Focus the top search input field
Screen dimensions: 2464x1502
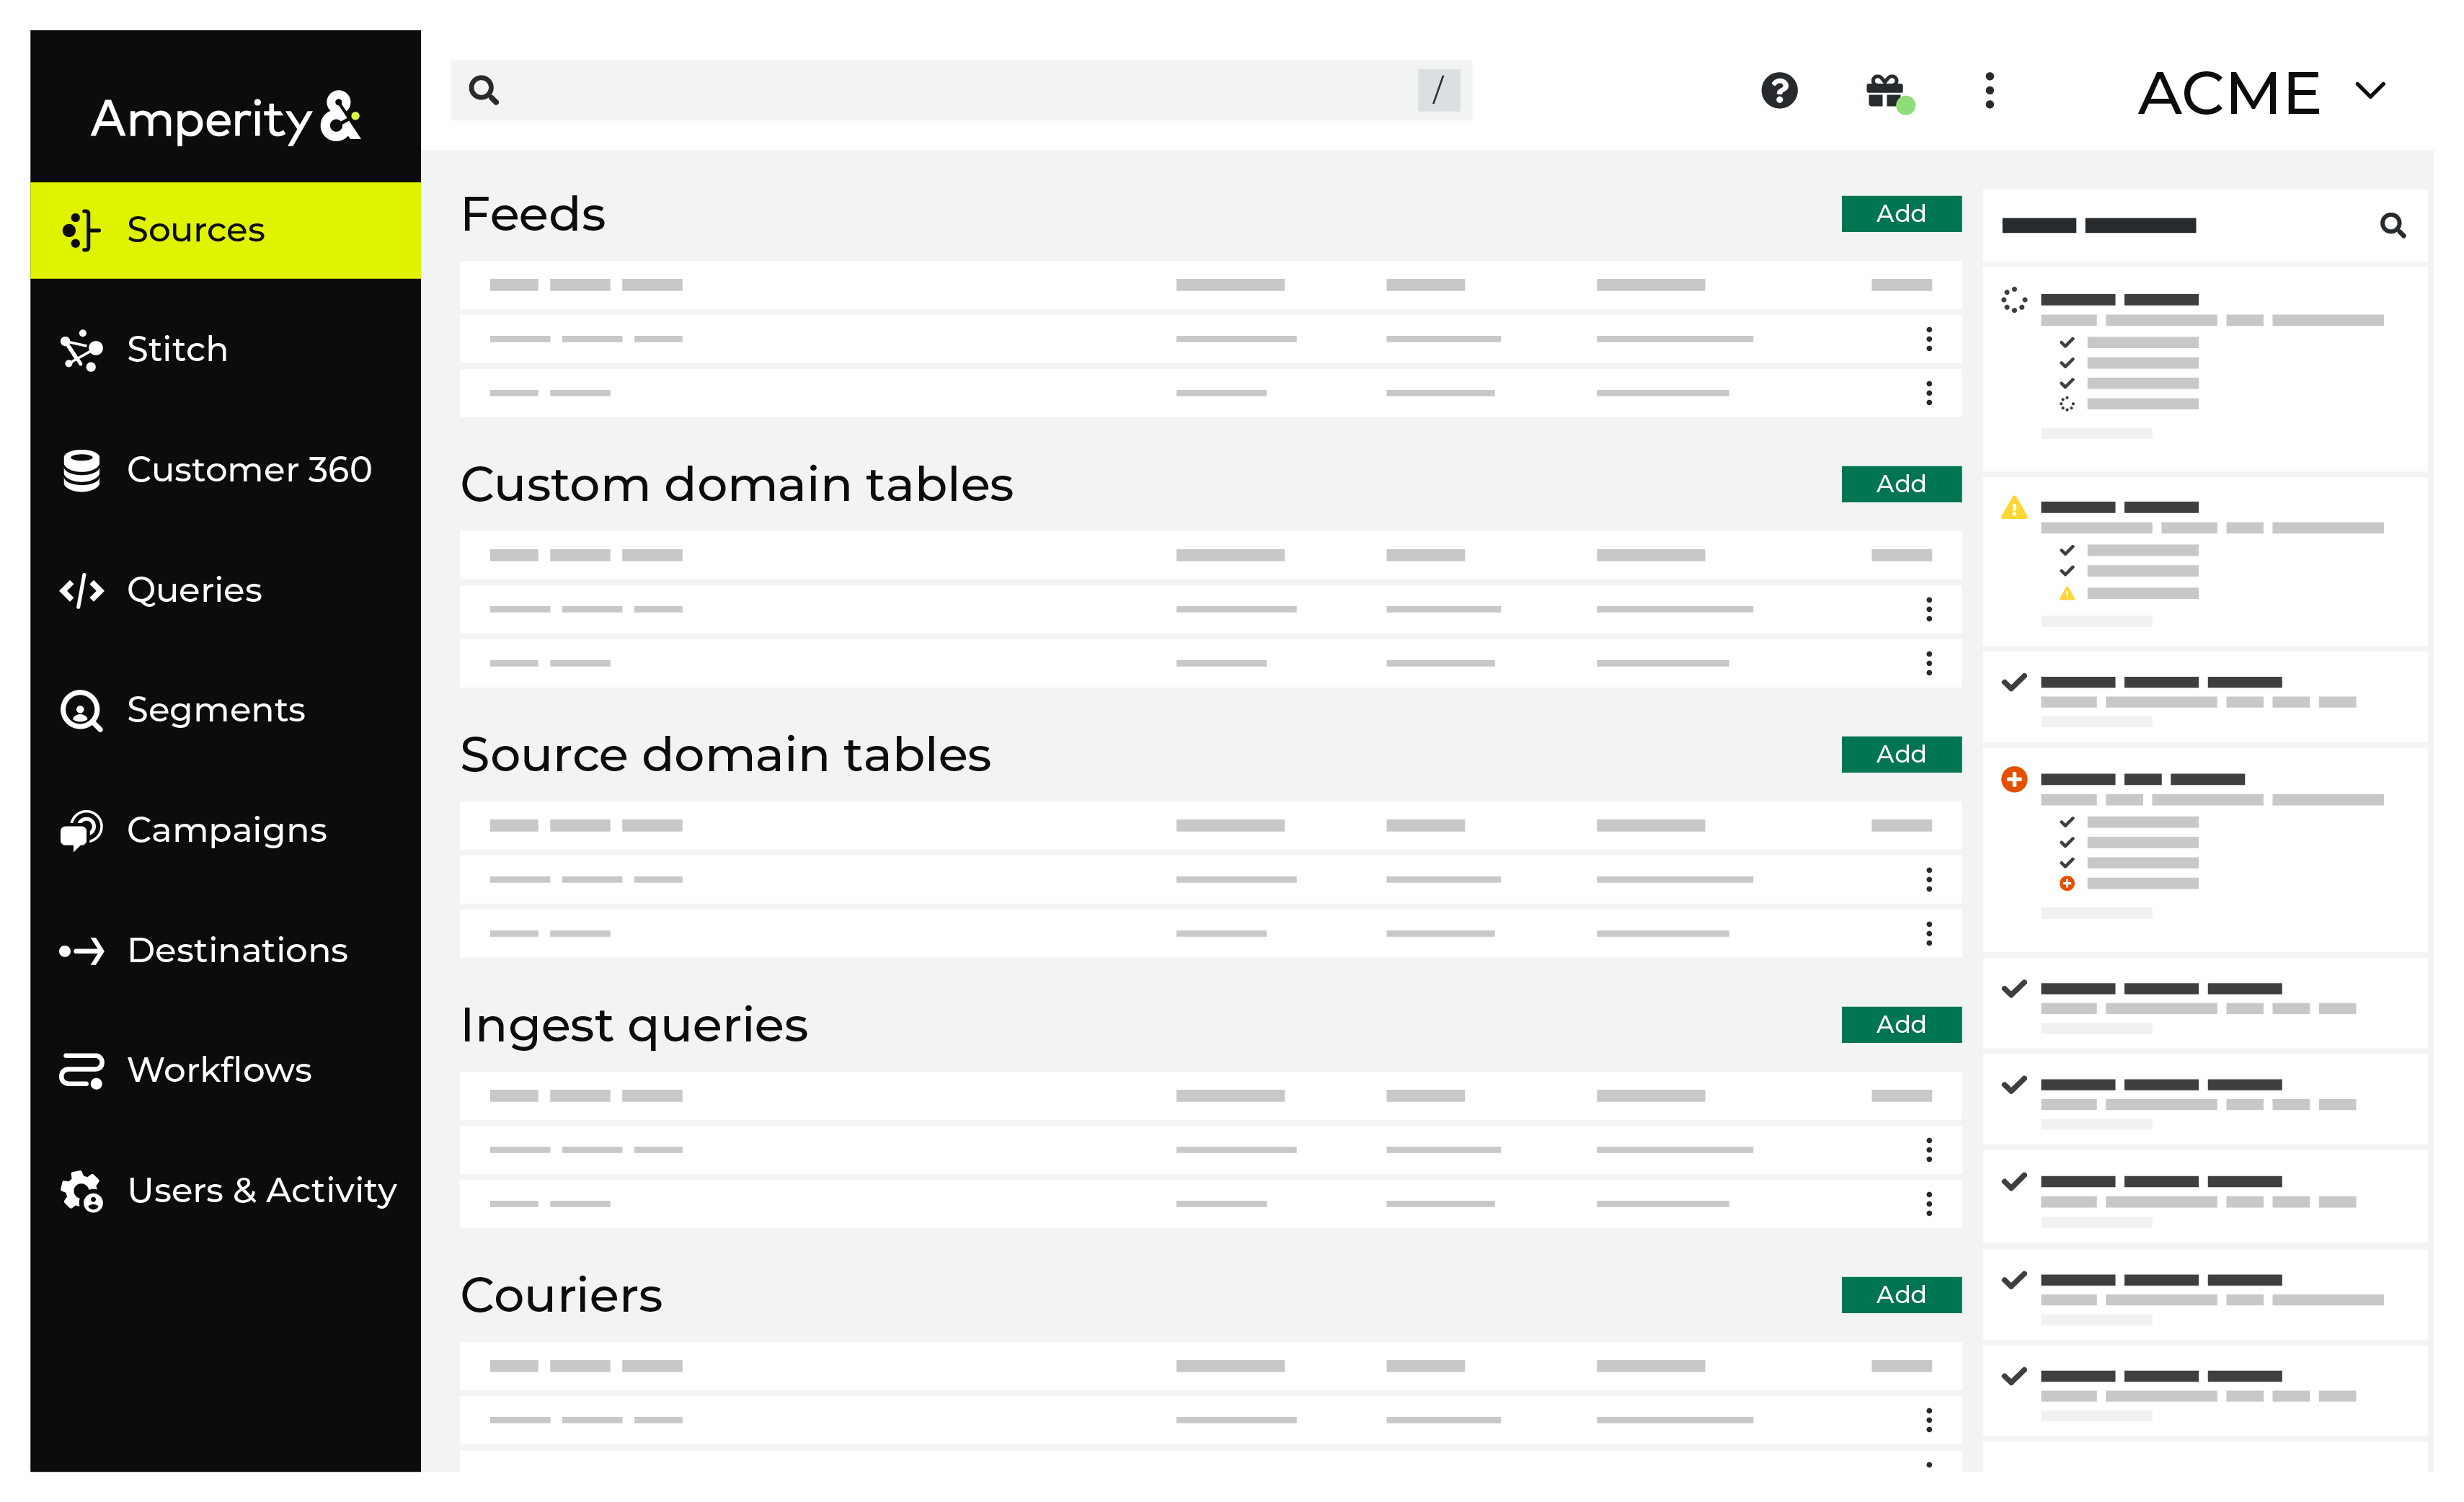(x=961, y=90)
